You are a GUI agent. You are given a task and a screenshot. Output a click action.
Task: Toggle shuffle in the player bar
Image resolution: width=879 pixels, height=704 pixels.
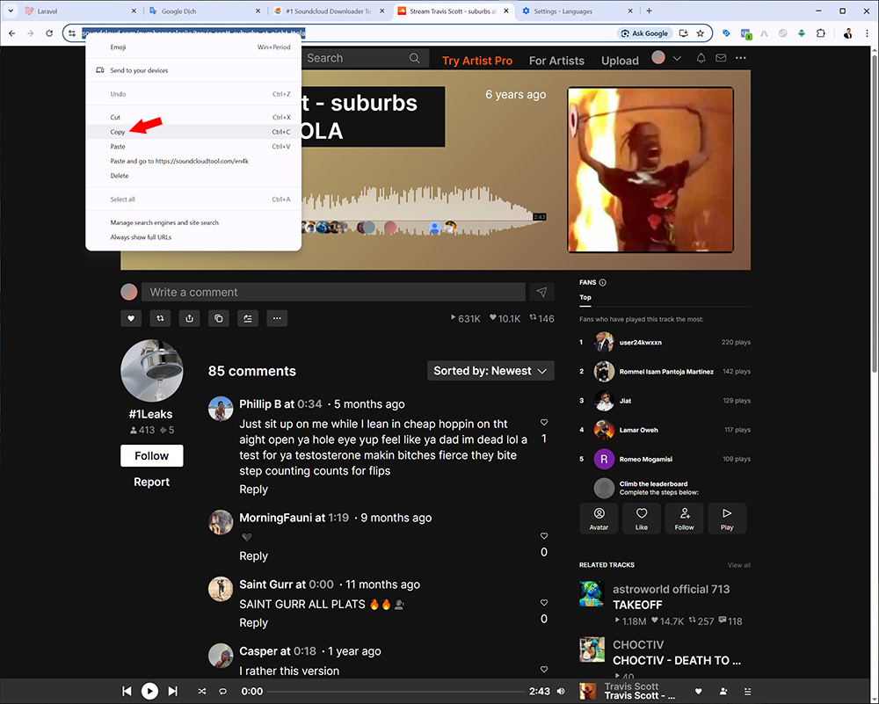(x=201, y=691)
